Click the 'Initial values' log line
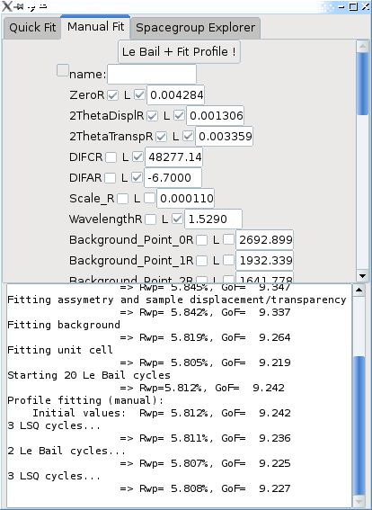This screenshot has width=372, height=510. 161,413
